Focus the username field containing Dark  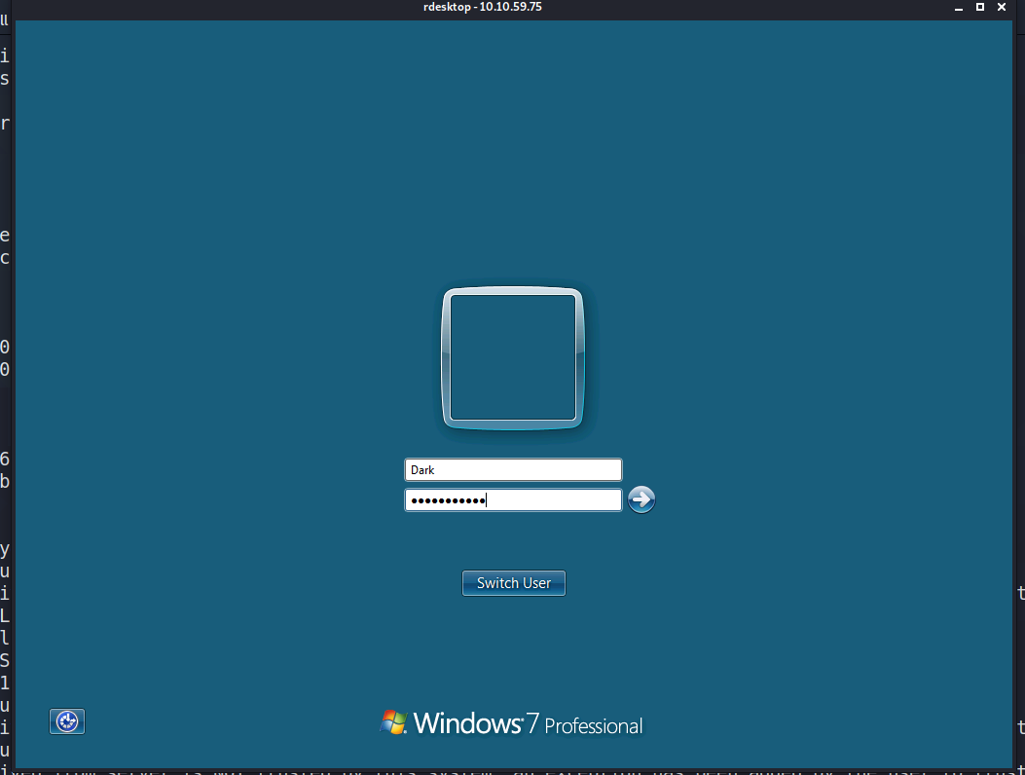(513, 469)
